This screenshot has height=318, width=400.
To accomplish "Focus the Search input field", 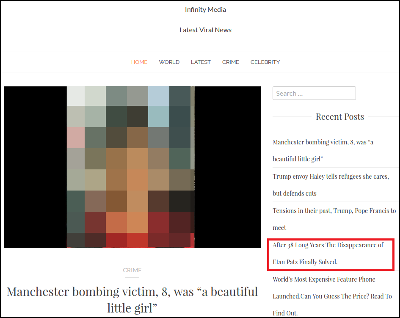I will click(314, 93).
